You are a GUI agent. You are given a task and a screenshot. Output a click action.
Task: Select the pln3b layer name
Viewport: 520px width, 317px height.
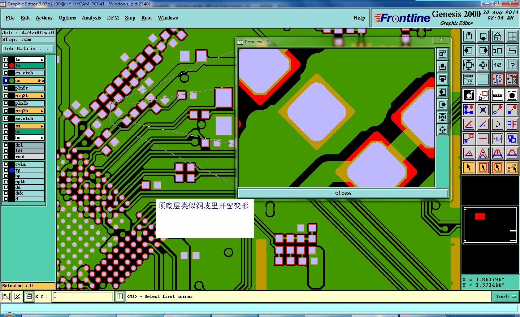coord(29,103)
